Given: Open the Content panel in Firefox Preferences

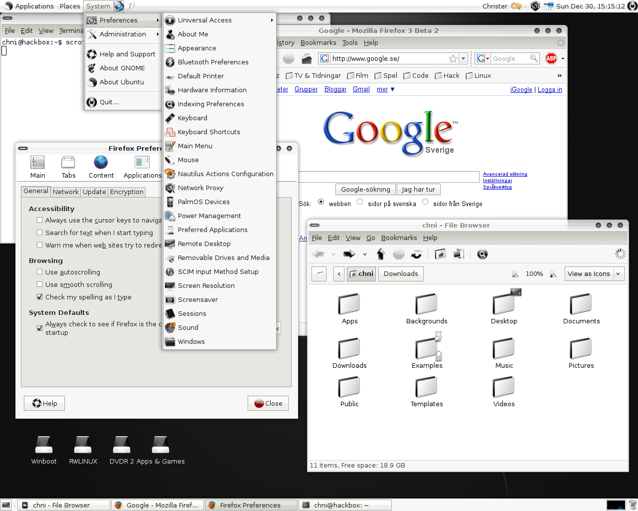Looking at the screenshot, I should click(x=101, y=167).
